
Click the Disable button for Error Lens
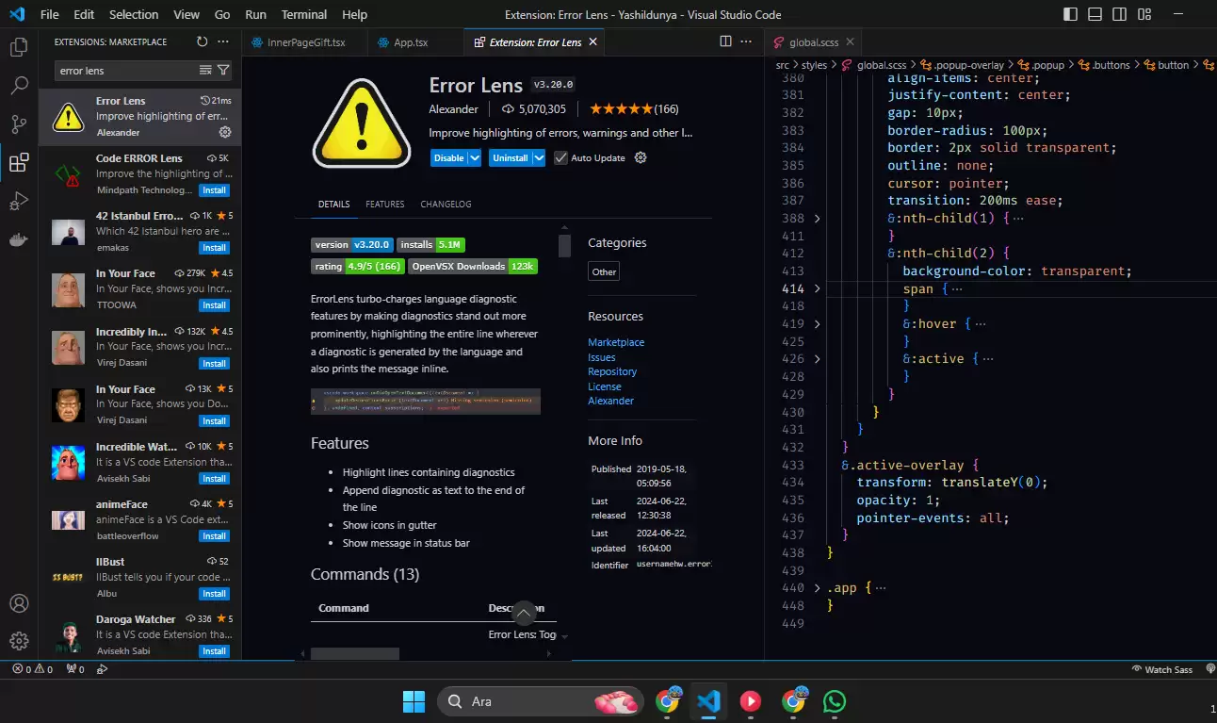click(448, 157)
